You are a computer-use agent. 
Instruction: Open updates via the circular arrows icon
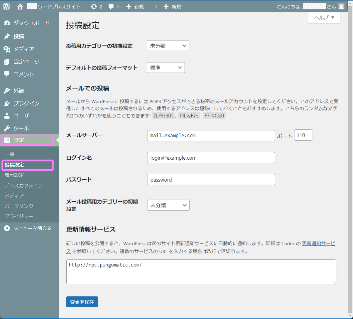point(94,6)
